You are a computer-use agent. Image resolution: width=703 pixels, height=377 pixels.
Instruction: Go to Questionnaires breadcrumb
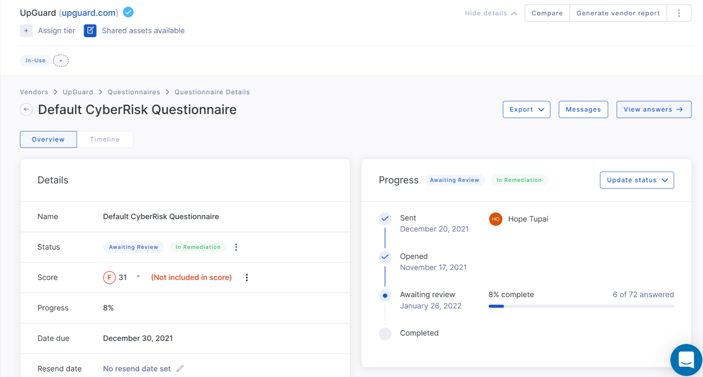pyautogui.click(x=134, y=92)
